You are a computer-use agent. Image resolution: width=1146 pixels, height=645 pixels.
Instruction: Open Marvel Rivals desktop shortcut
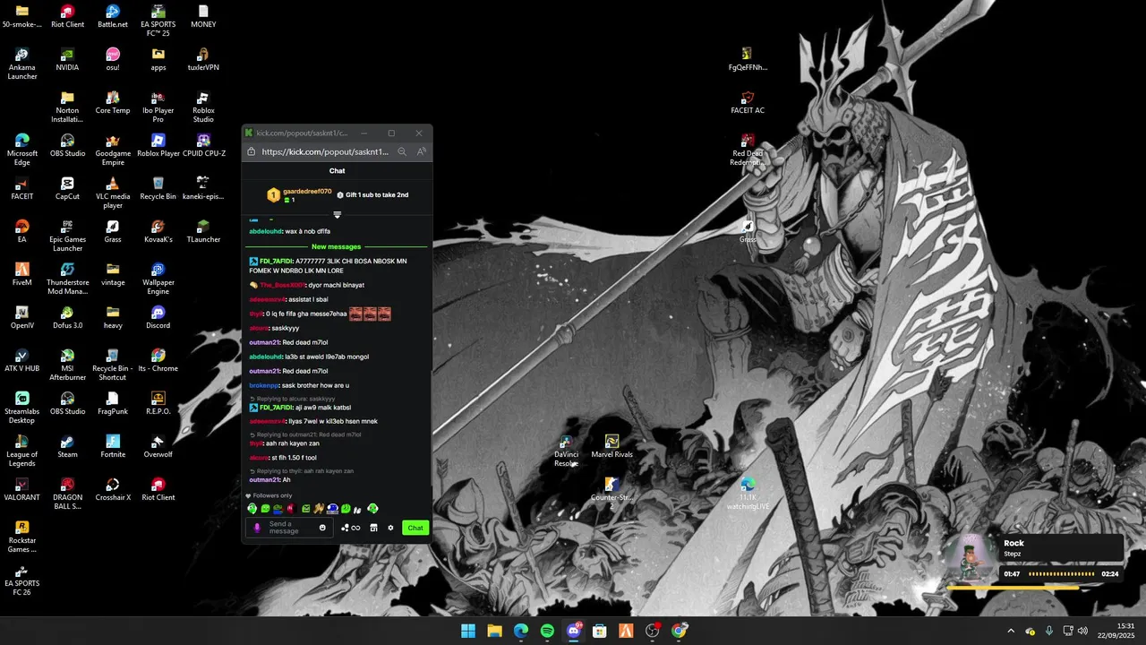click(x=611, y=446)
